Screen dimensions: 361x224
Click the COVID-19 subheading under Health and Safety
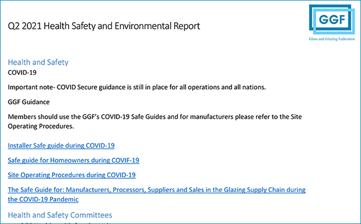22,73
